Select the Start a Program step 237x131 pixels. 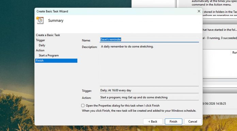[49, 55]
